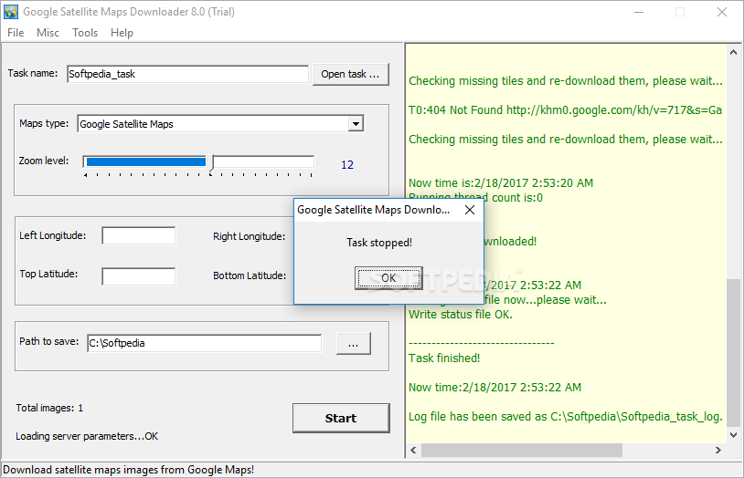Open the File menu
744x478 pixels.
(x=16, y=33)
